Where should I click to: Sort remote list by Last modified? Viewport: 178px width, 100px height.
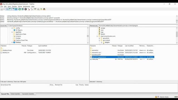[x=129, y=46]
